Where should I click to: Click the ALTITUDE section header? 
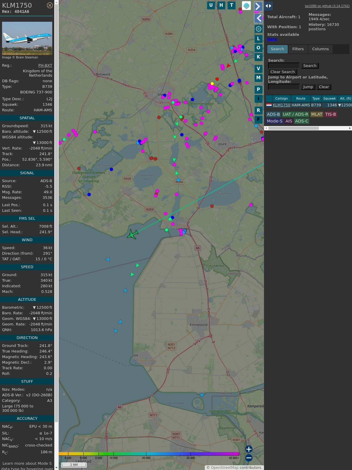click(27, 300)
